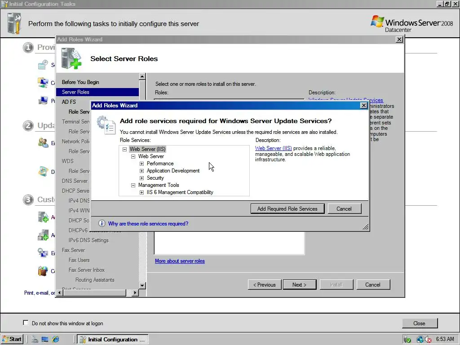The width and height of the screenshot is (460, 345).
Task: Select 'AD FS' wizard step
Action: [69, 102]
